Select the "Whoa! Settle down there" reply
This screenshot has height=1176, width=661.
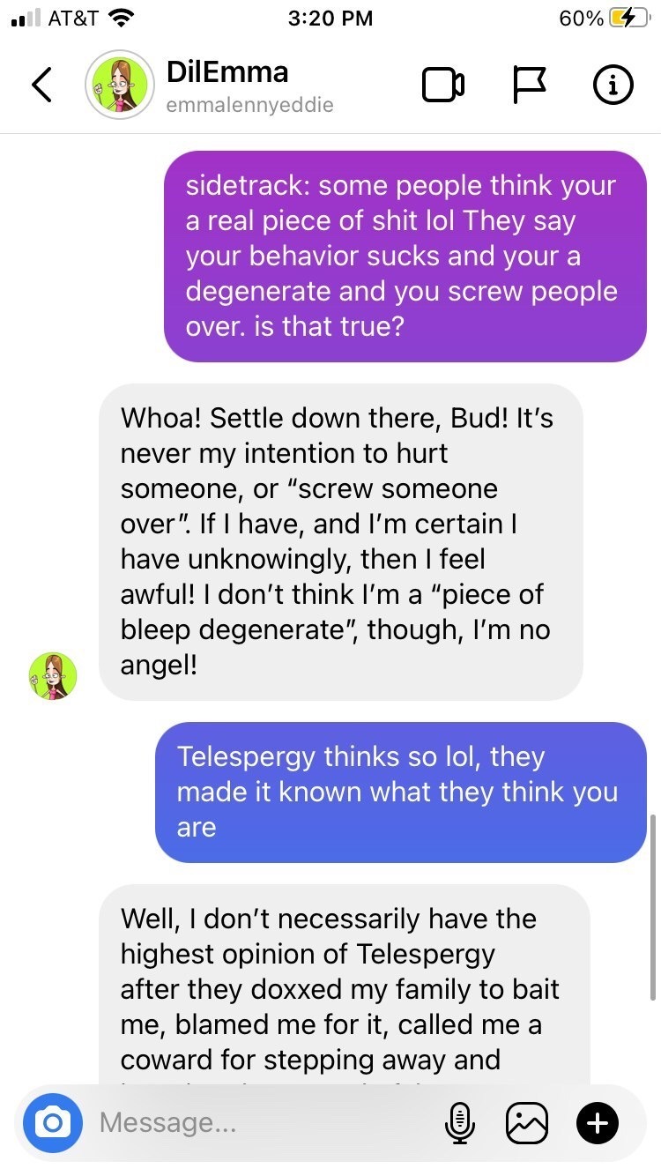point(340,541)
